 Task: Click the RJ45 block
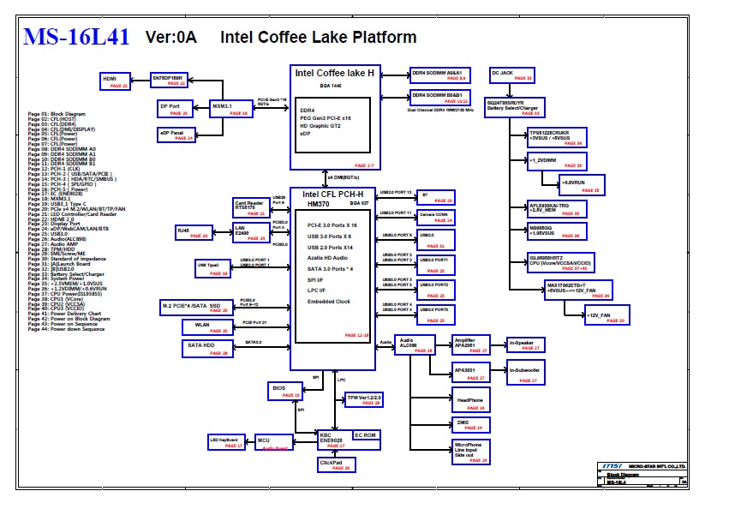(194, 232)
